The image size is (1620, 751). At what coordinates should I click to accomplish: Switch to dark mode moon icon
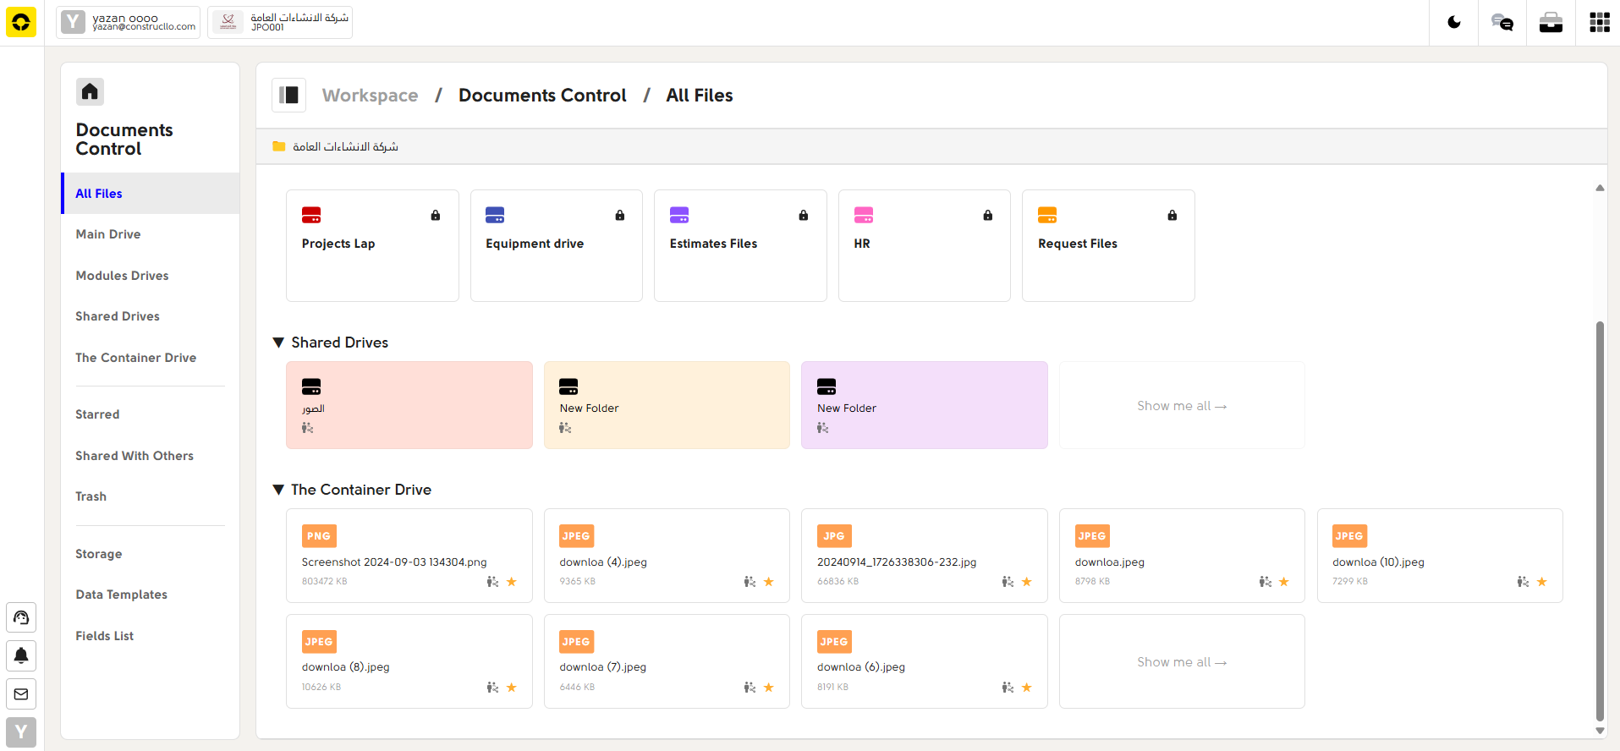click(x=1454, y=22)
